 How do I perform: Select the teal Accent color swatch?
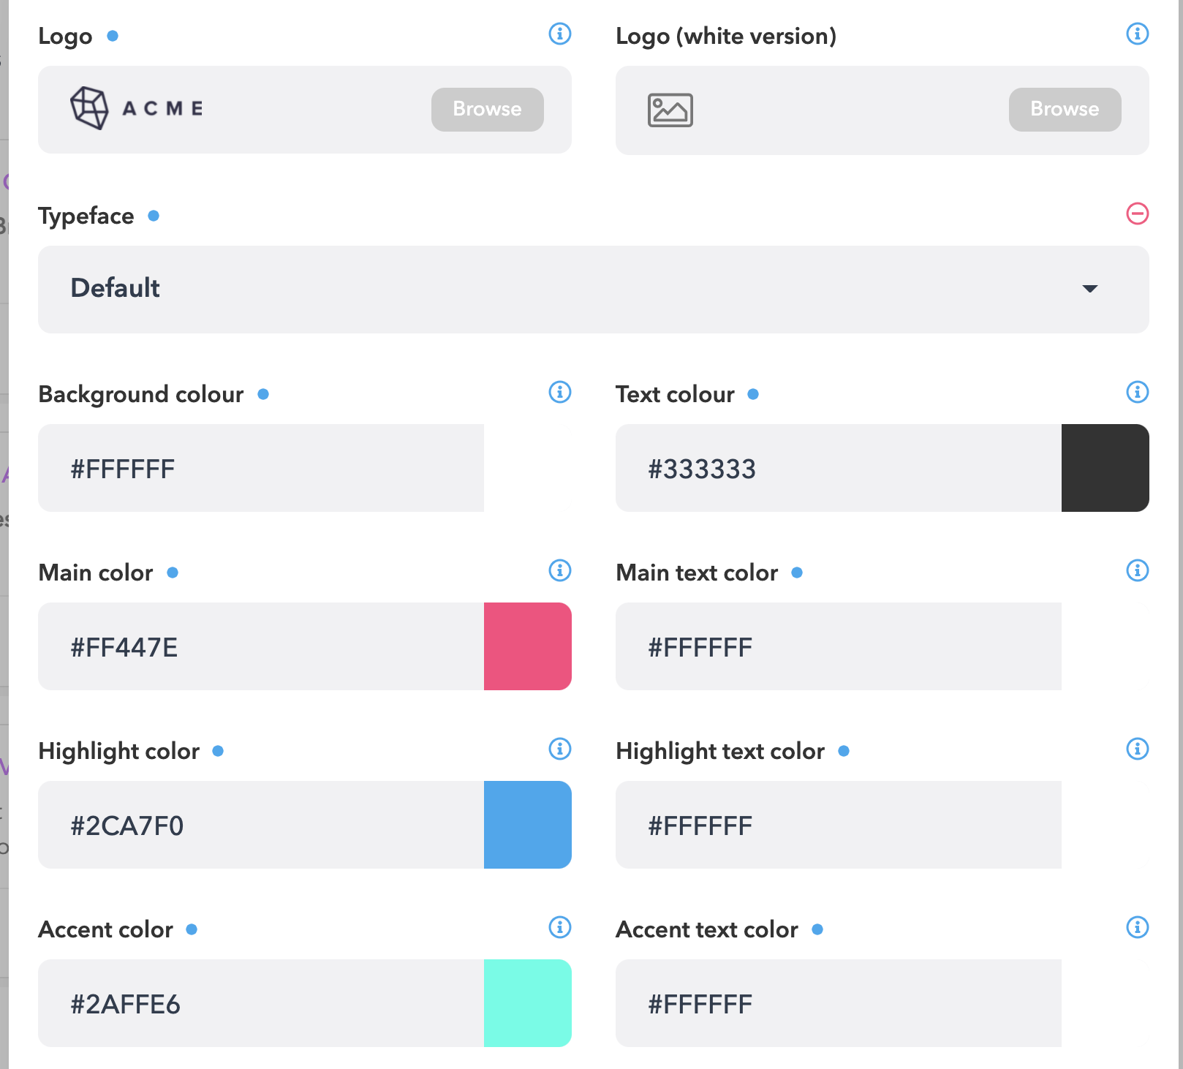[528, 1003]
